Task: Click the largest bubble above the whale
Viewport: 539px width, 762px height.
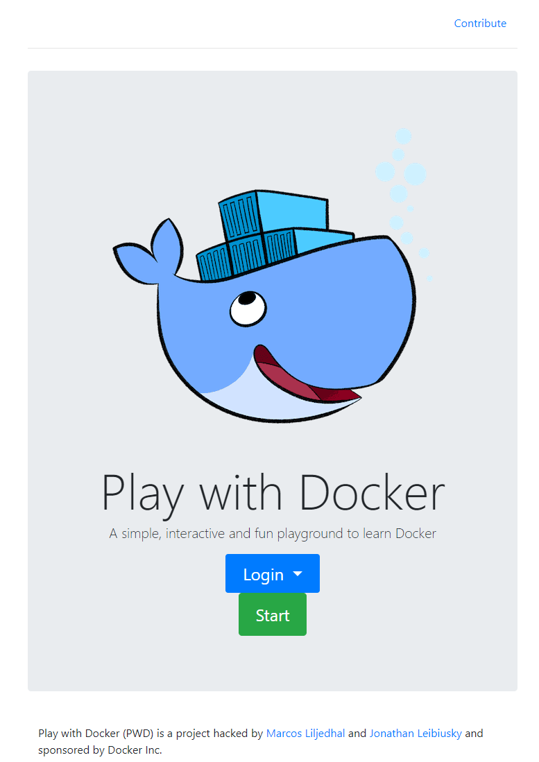Action: [x=415, y=173]
